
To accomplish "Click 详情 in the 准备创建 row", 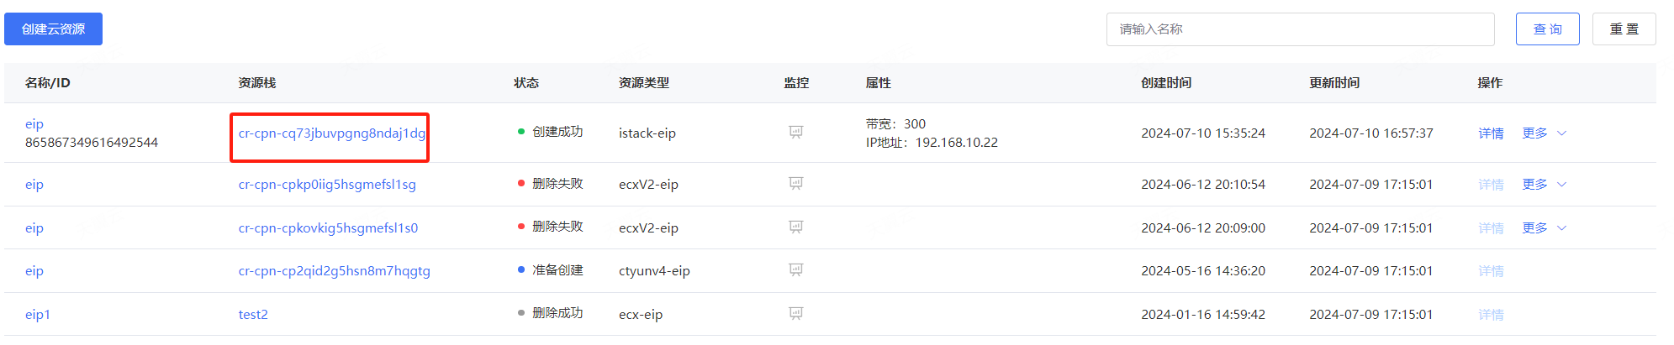I will point(1491,270).
